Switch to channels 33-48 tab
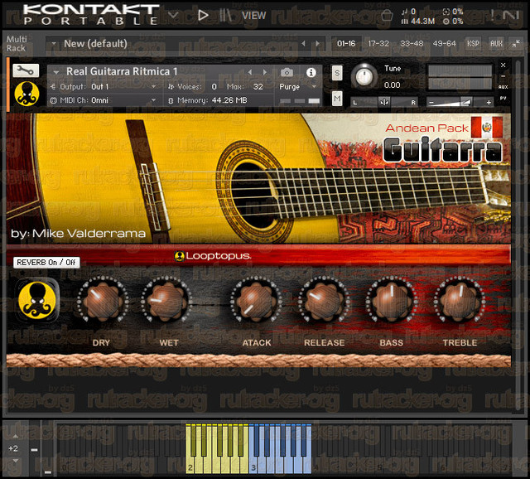Viewport: 530px width, 479px height. pos(412,44)
